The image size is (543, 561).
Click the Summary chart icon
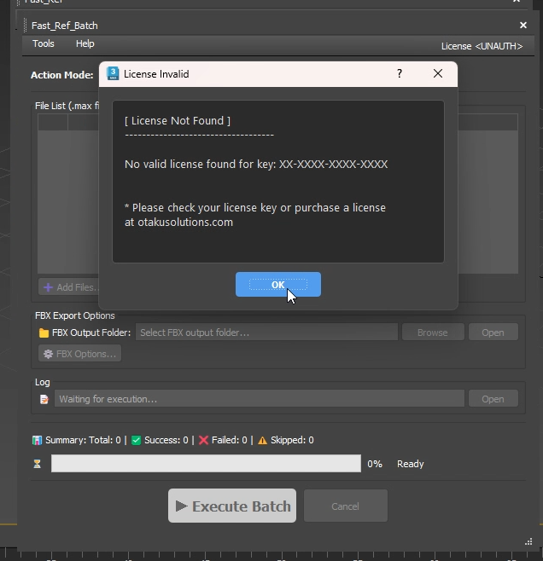pos(37,441)
